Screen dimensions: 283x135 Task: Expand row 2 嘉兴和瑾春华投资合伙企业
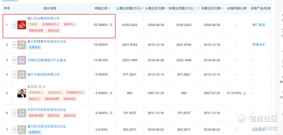click(x=14, y=45)
